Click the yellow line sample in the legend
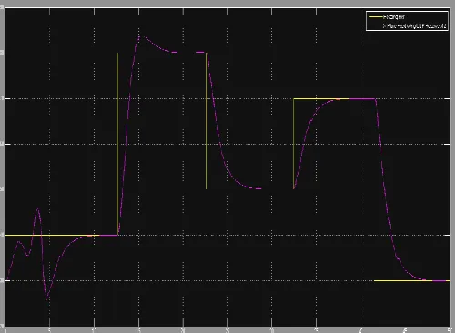The height and width of the screenshot is (333, 457). pos(376,17)
